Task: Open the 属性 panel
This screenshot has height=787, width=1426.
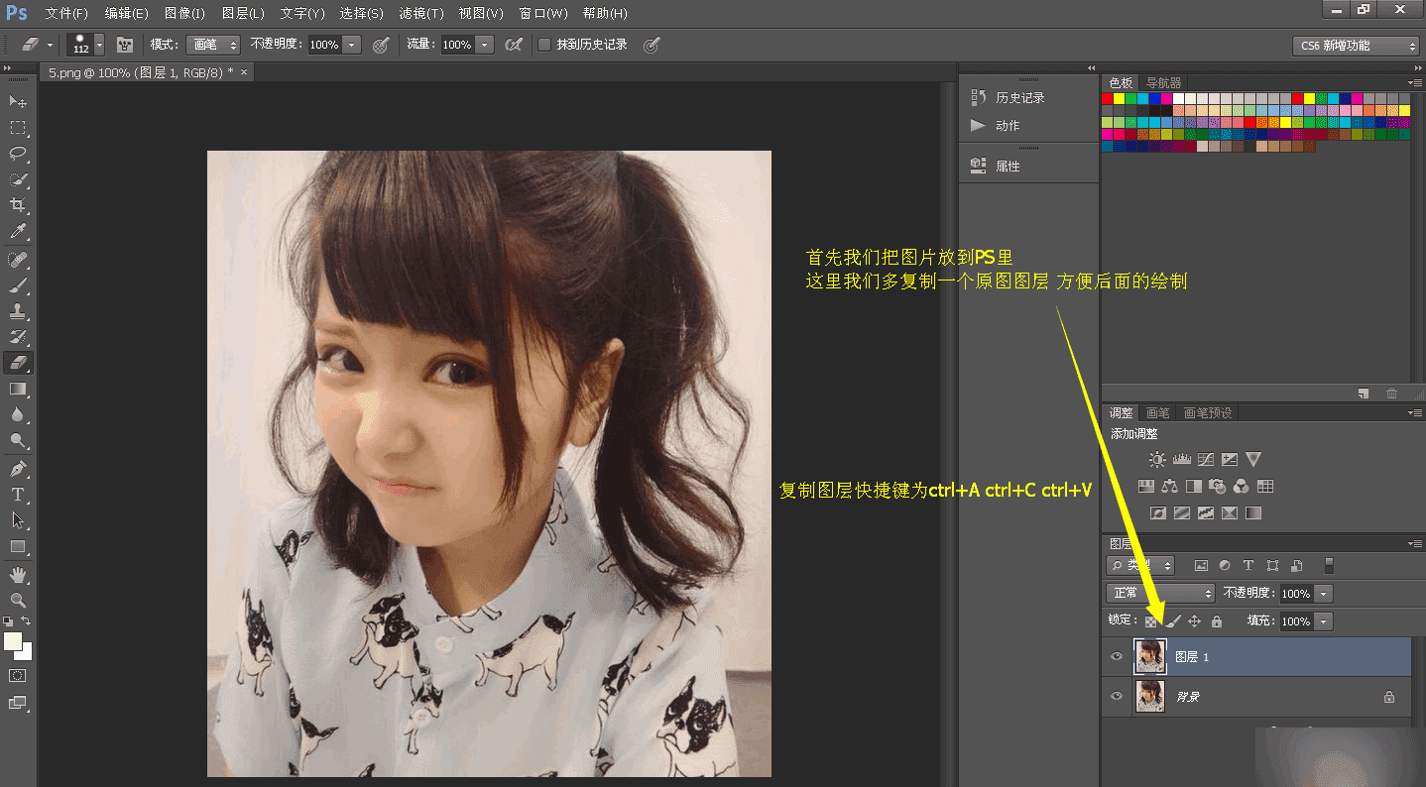Action: pos(1008,167)
